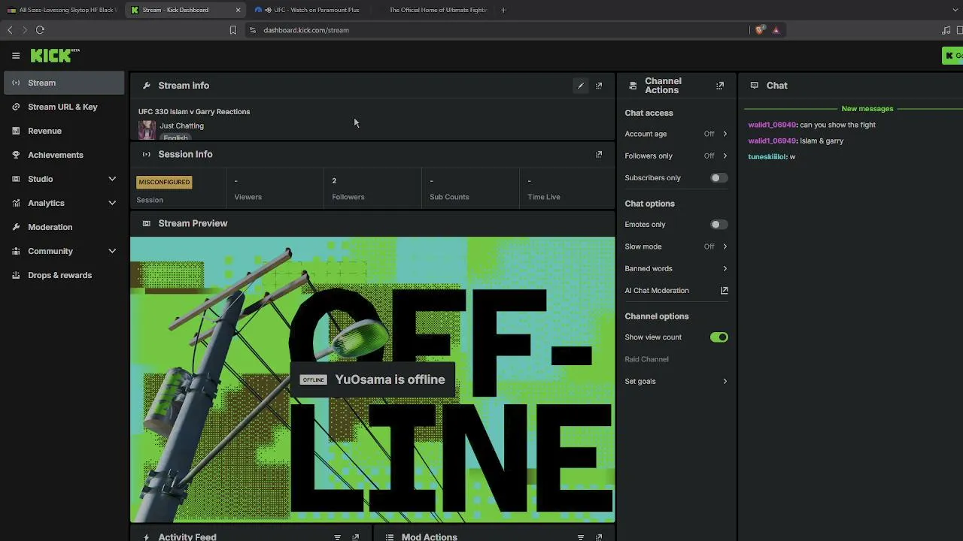Switch to the UFC Paramount Plus tab

coord(310,10)
